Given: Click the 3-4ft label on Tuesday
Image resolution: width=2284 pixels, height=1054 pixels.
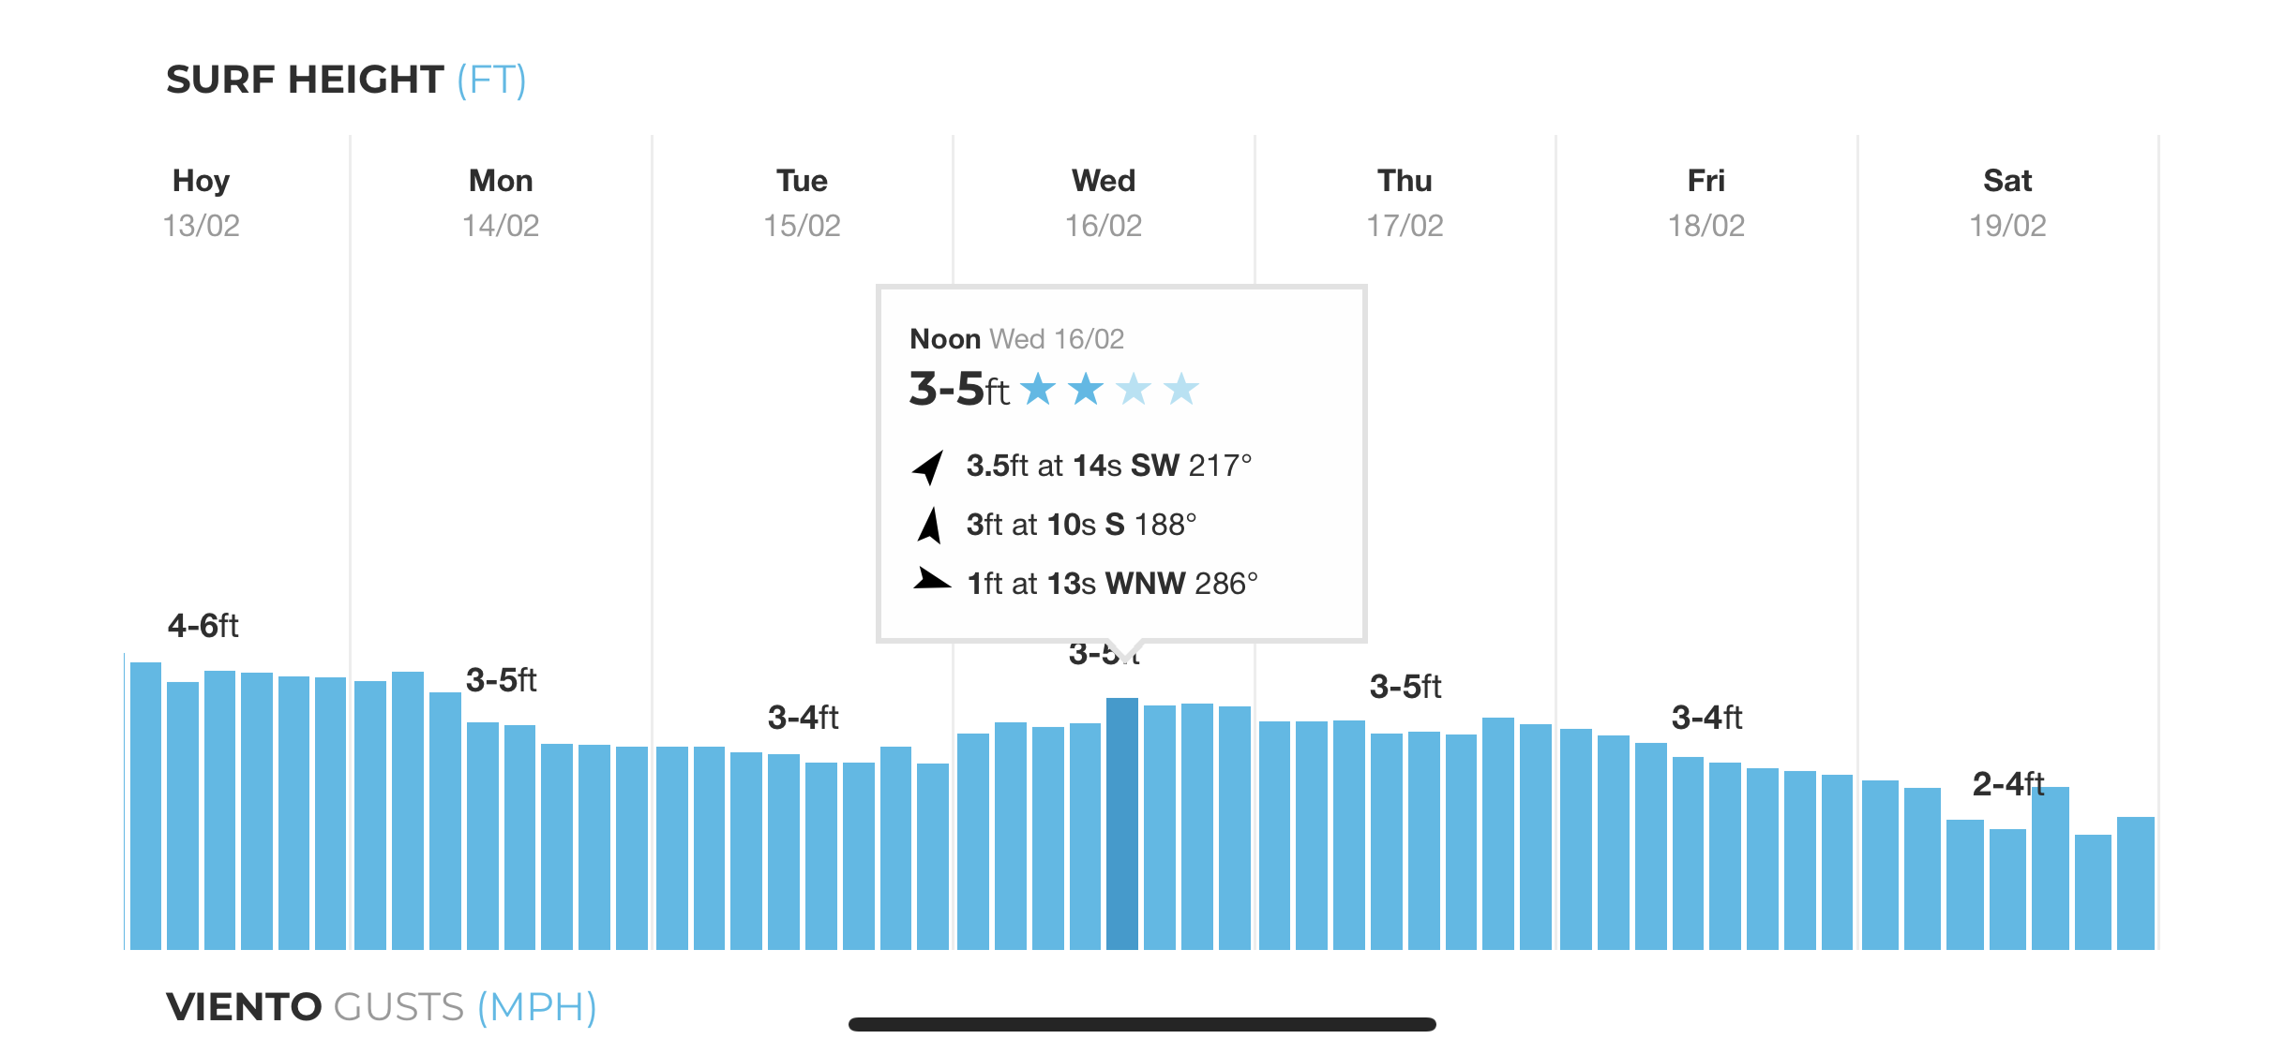Looking at the screenshot, I should point(803,718).
